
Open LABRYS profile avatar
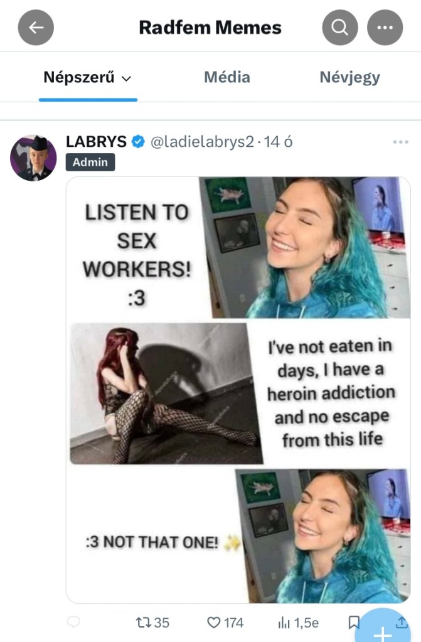click(33, 158)
